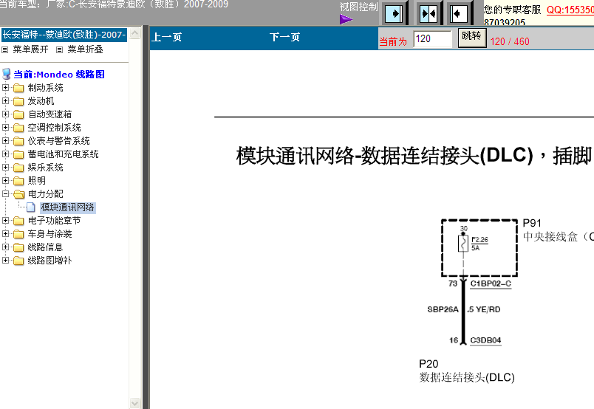Image resolution: width=594 pixels, height=409 pixels.
Task: Click the folder icon for 娱乐系统
Action: (18, 168)
